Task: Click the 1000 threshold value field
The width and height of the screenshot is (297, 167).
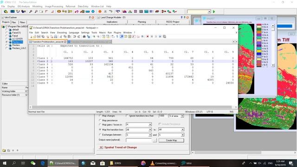Action: (163, 116)
